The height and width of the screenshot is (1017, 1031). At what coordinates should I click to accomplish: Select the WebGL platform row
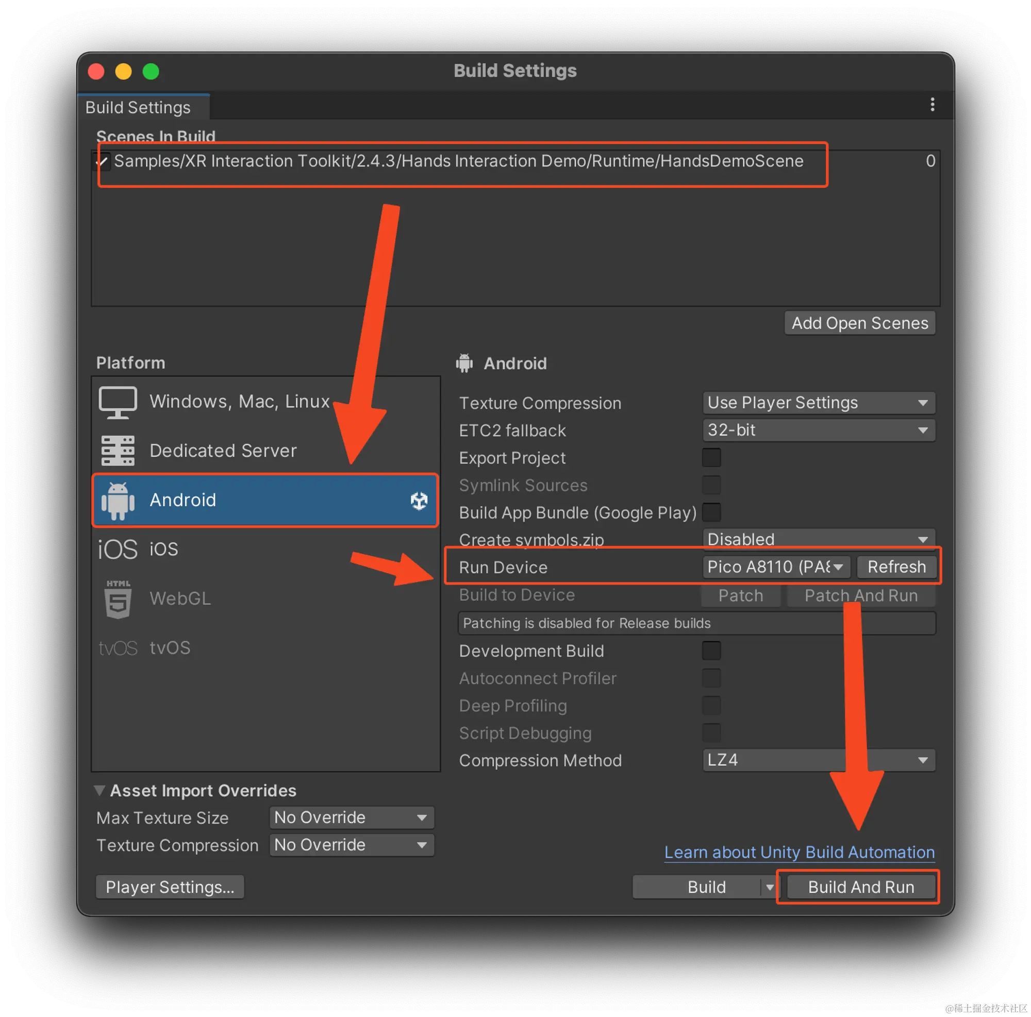[266, 598]
